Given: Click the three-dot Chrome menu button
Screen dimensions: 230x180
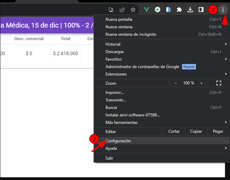Looking at the screenshot, I should (x=223, y=10).
